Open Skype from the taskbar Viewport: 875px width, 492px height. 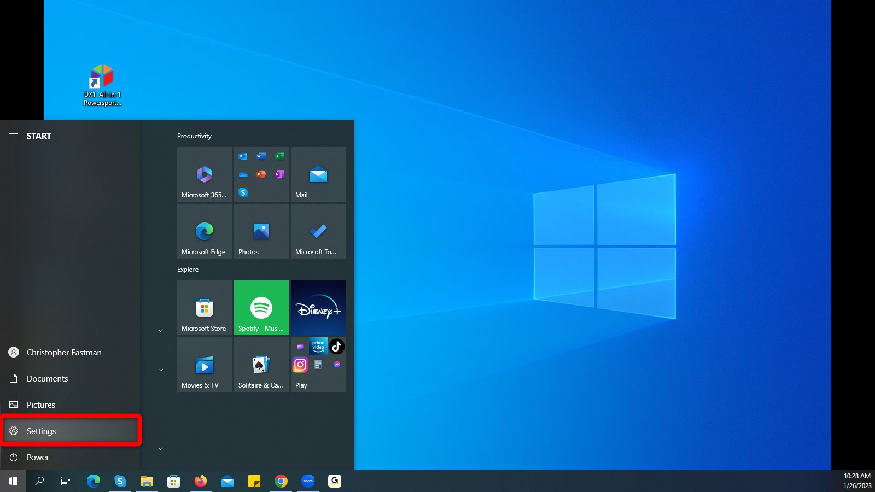click(120, 481)
